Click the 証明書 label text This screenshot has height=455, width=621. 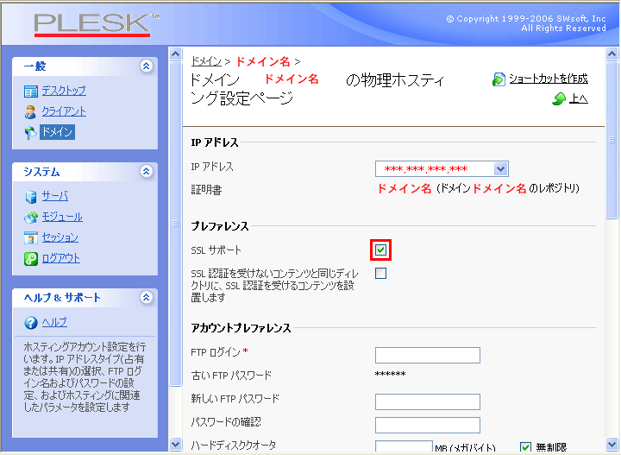tap(206, 190)
